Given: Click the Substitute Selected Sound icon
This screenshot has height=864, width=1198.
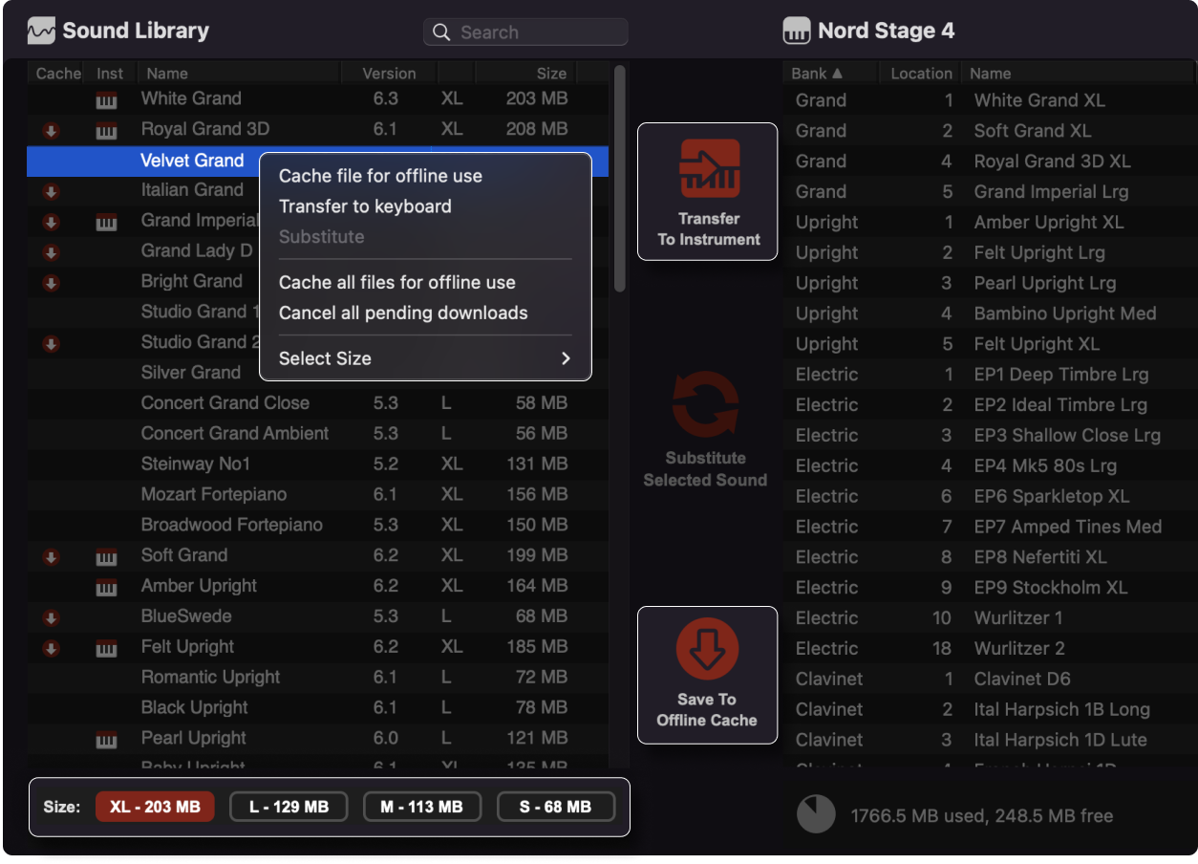Looking at the screenshot, I should [705, 405].
